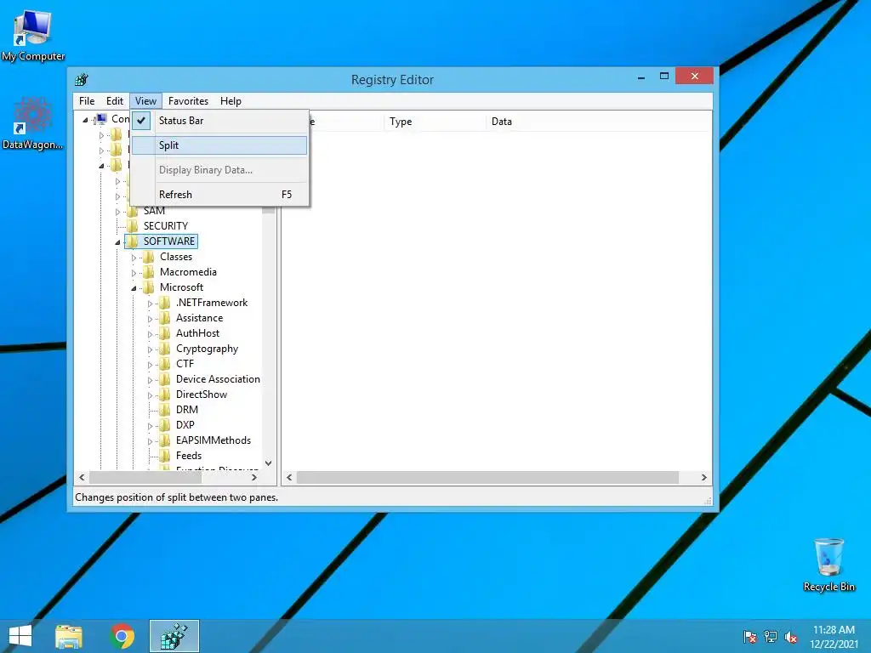Choose Split from the View menu
This screenshot has height=653, width=871.
(219, 145)
